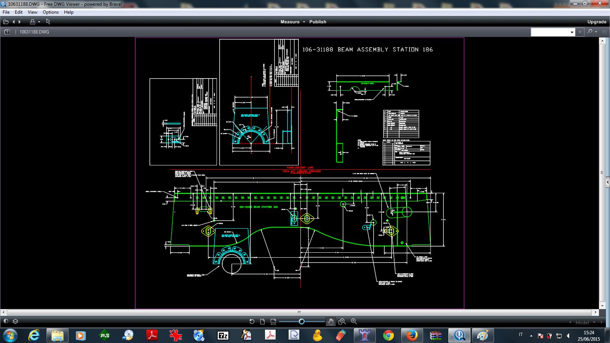The image size is (610, 343).
Task: Open the Options menu
Action: pos(51,12)
